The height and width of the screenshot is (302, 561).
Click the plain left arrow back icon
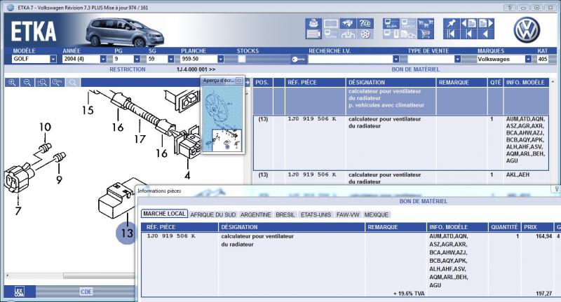486,34
